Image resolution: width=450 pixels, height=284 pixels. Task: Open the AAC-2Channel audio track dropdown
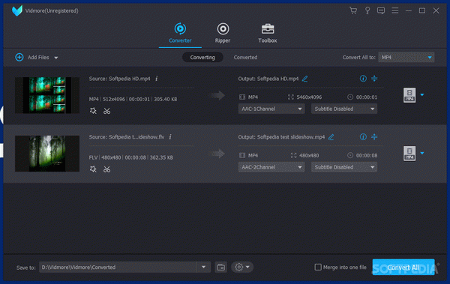click(271, 167)
